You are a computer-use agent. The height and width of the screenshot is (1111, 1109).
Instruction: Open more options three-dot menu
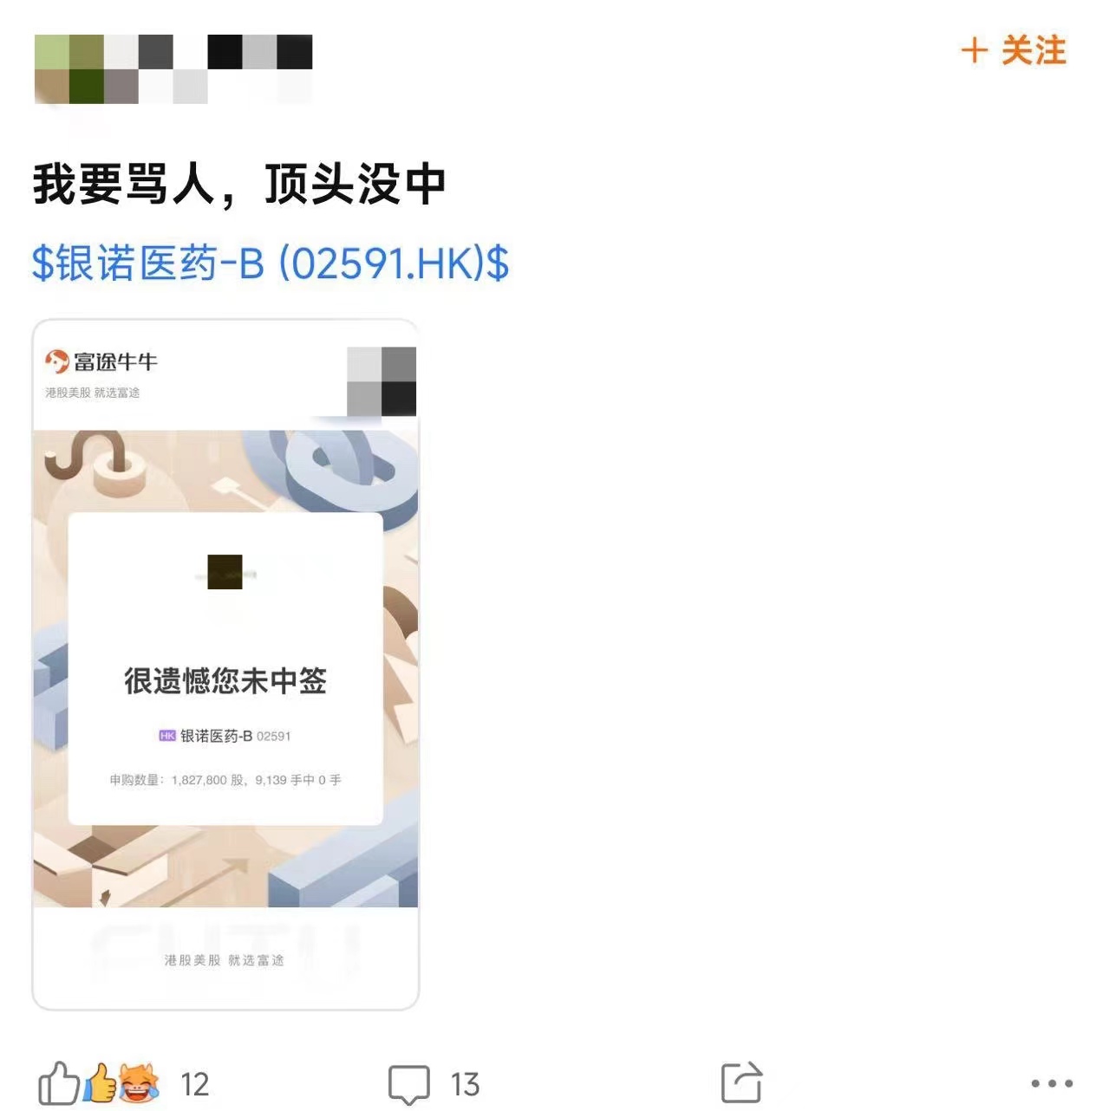[x=1052, y=1083]
